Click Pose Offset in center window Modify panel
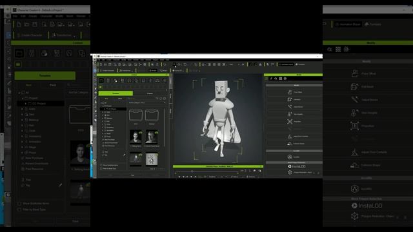 point(295,92)
